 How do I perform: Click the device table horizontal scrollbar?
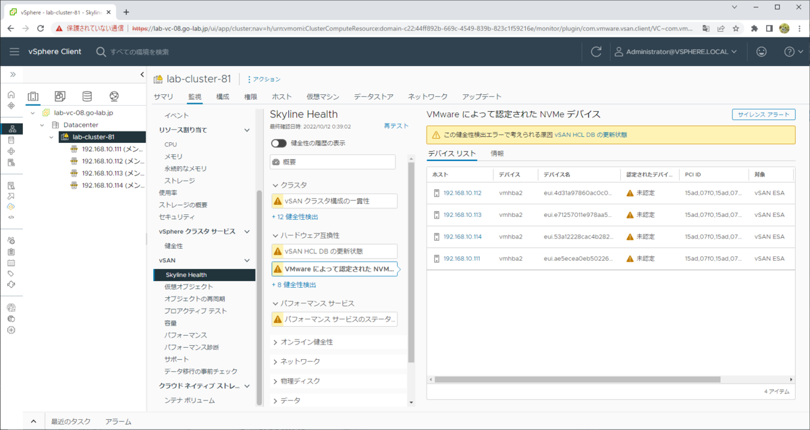point(577,379)
